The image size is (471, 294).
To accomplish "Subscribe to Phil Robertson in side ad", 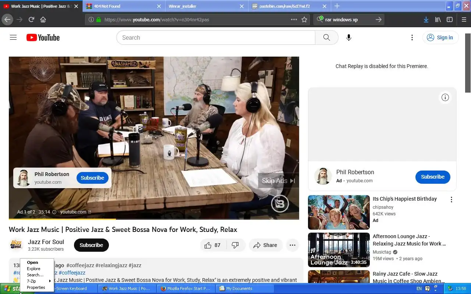I will [x=433, y=177].
